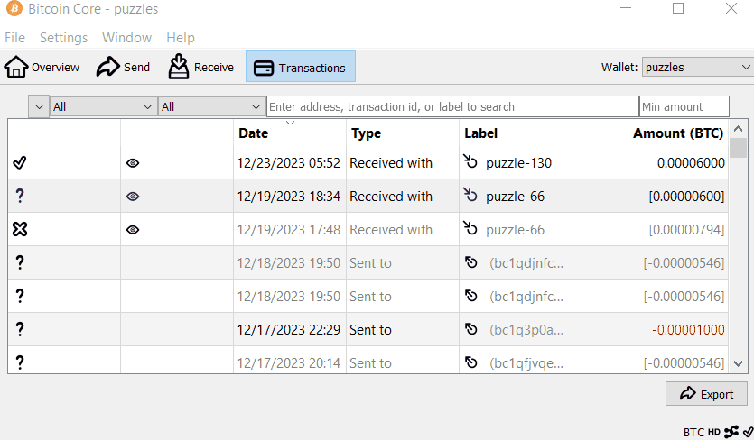
Task: Click watch-only eye on 18:34 transaction
Action: click(133, 197)
